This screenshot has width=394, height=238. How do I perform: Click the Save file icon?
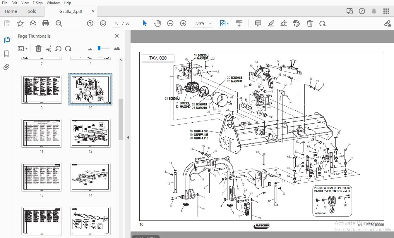(x=7, y=23)
